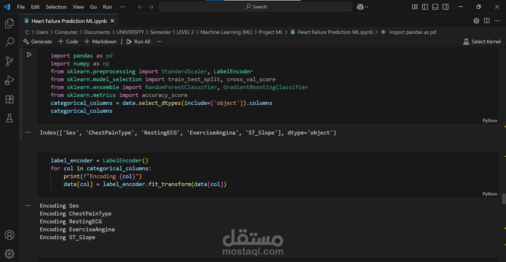This screenshot has height=262, width=506.
Task: Click the vertical scrollbar thumb
Action: tap(504, 199)
